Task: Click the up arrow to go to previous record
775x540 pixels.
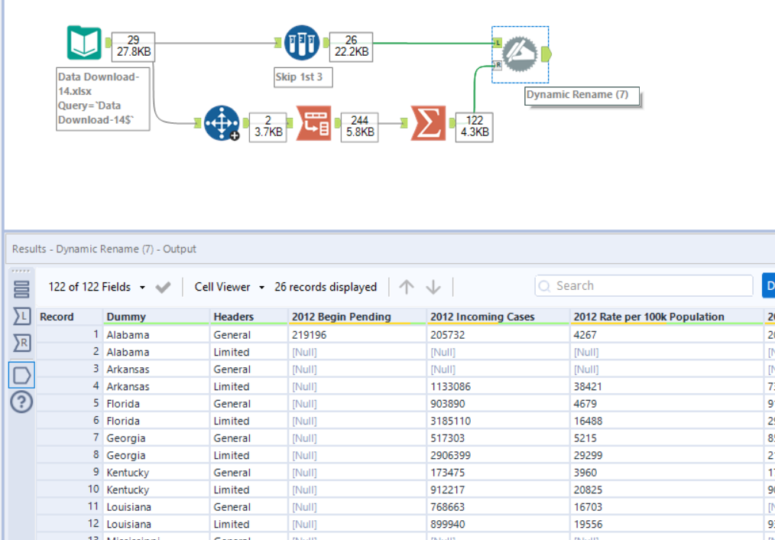Action: 407,286
